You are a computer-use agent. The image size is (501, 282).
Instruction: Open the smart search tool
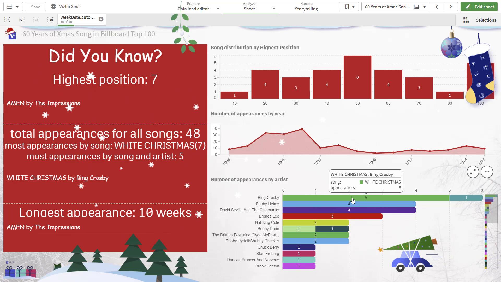coord(7,20)
